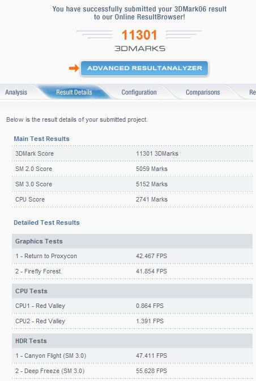Viewport: 256px width, 381px height.
Task: Click the 55.628 FPS value
Action: pyautogui.click(x=151, y=371)
